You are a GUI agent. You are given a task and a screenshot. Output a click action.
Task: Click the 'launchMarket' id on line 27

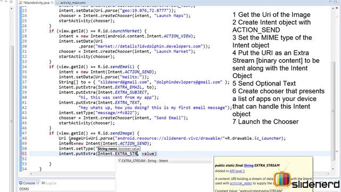coord(125,31)
